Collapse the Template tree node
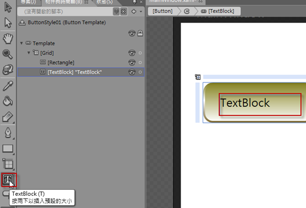Image resolution: width=306 pixels, height=208 pixels. click(x=22, y=43)
